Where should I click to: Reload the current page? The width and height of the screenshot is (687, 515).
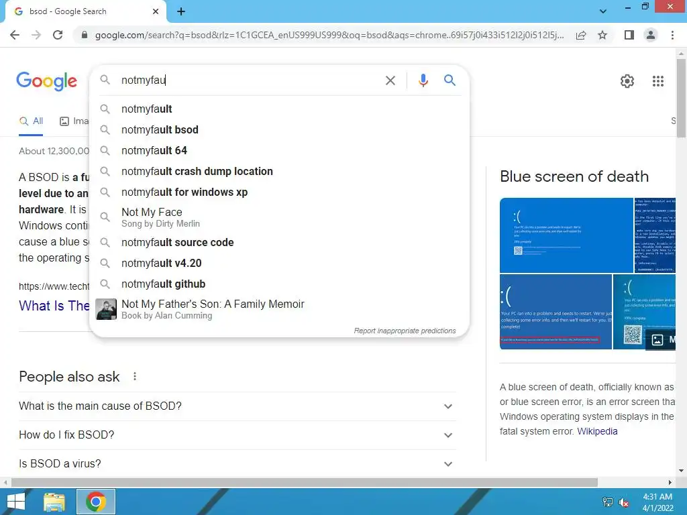[58, 35]
